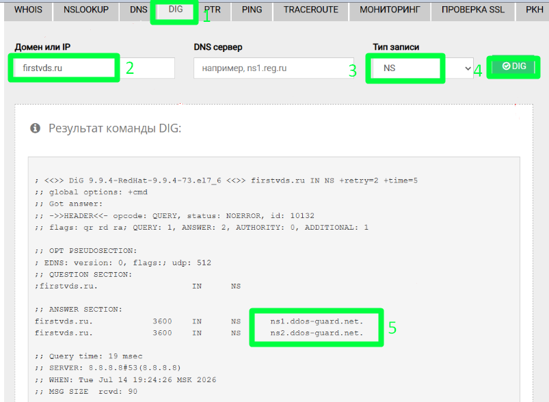
Task: Switch to the NSLOOKUP tab
Action: pos(86,10)
